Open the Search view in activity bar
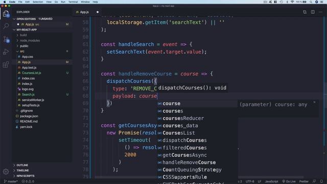The width and height of the screenshot is (327, 184). click(6, 26)
